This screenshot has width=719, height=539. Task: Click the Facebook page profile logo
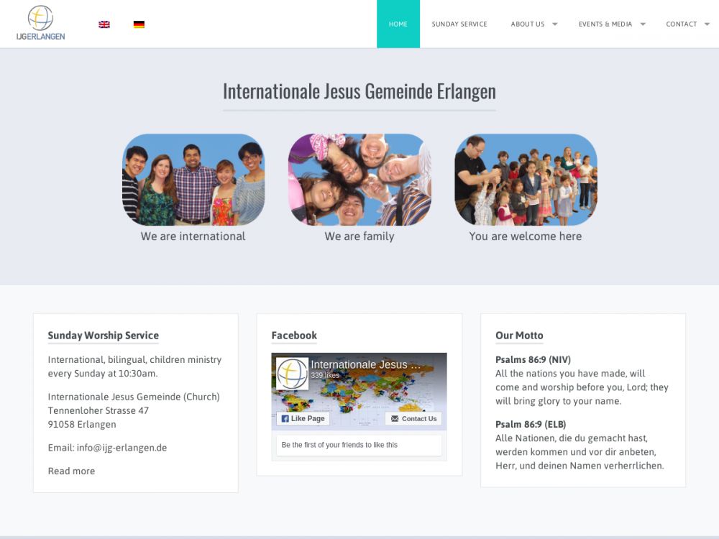click(292, 374)
